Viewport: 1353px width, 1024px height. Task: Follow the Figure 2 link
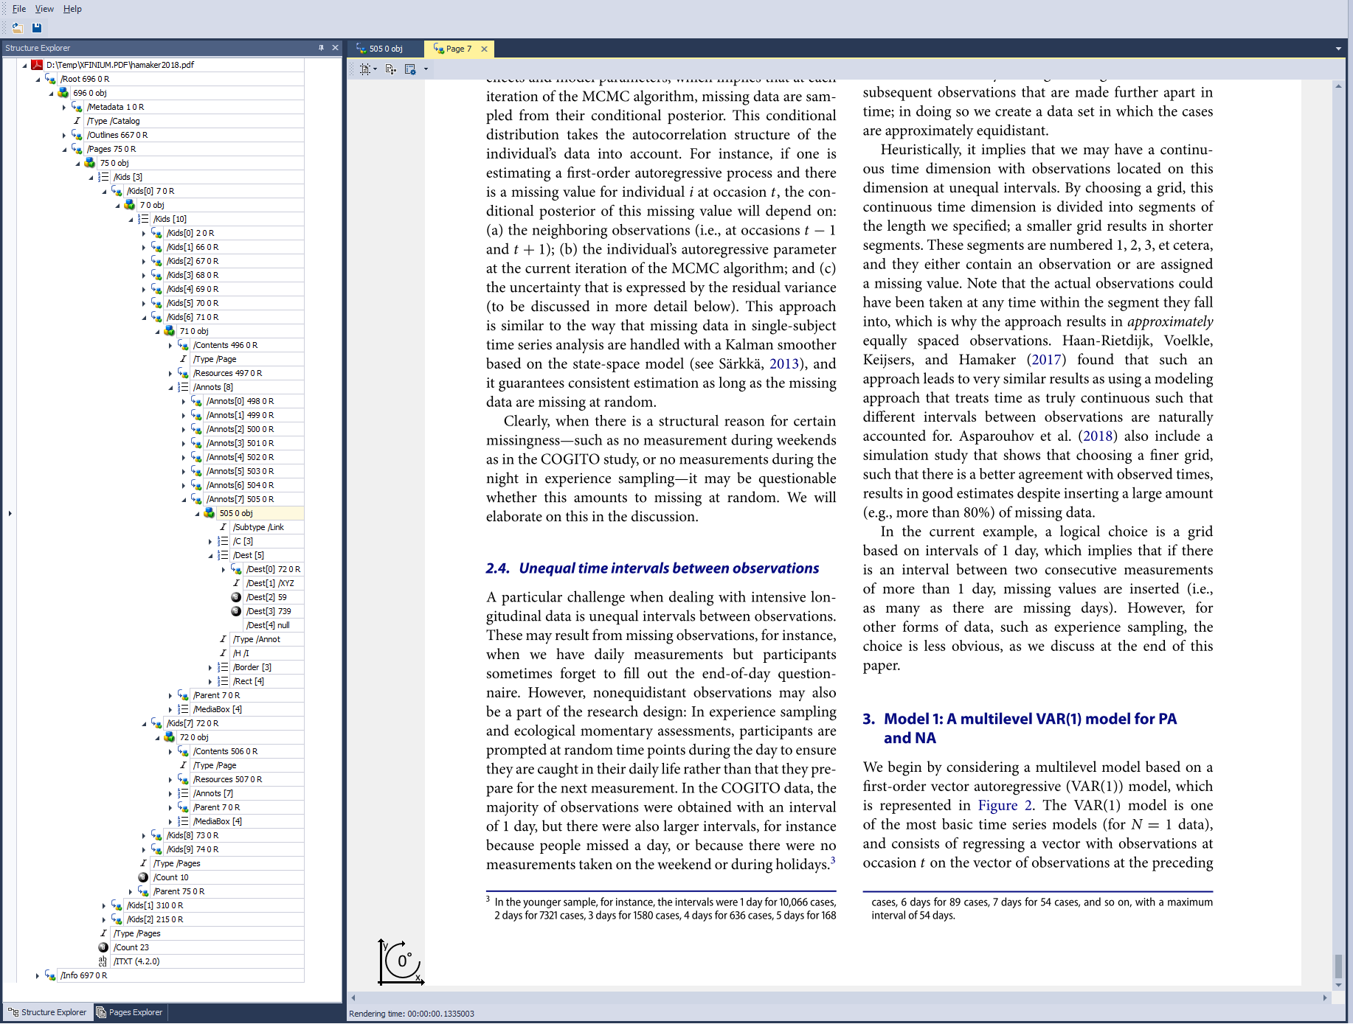[1005, 805]
